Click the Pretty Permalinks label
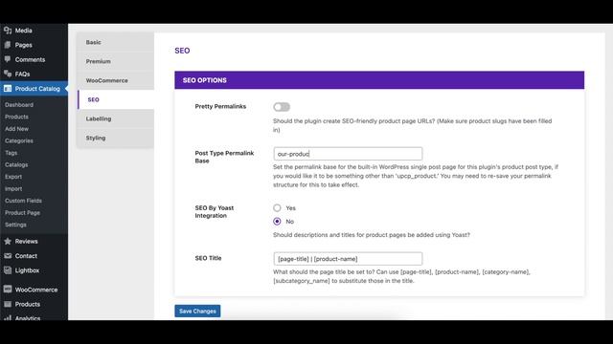Viewport: 613px width, 344px height. [x=220, y=106]
